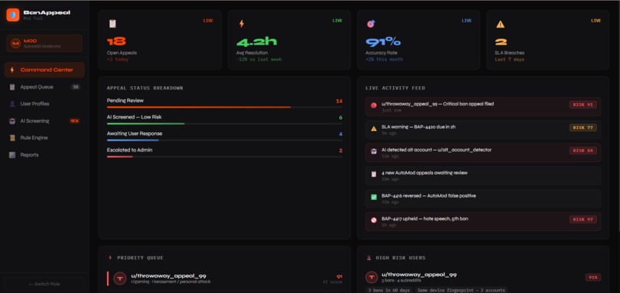The width and height of the screenshot is (620, 293).
Task: Click the Priority Queue lightning icon
Action: coord(110,258)
